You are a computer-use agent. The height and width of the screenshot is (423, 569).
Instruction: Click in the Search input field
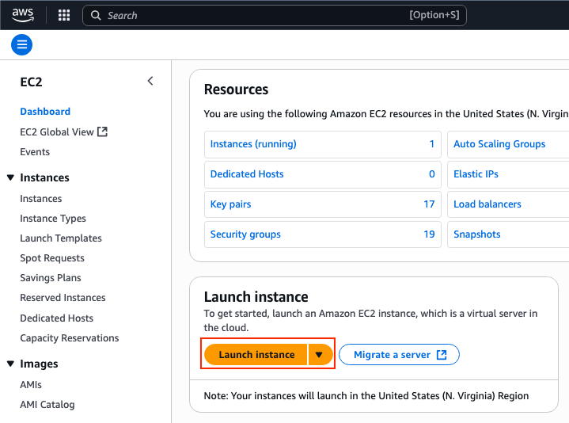[x=275, y=15]
